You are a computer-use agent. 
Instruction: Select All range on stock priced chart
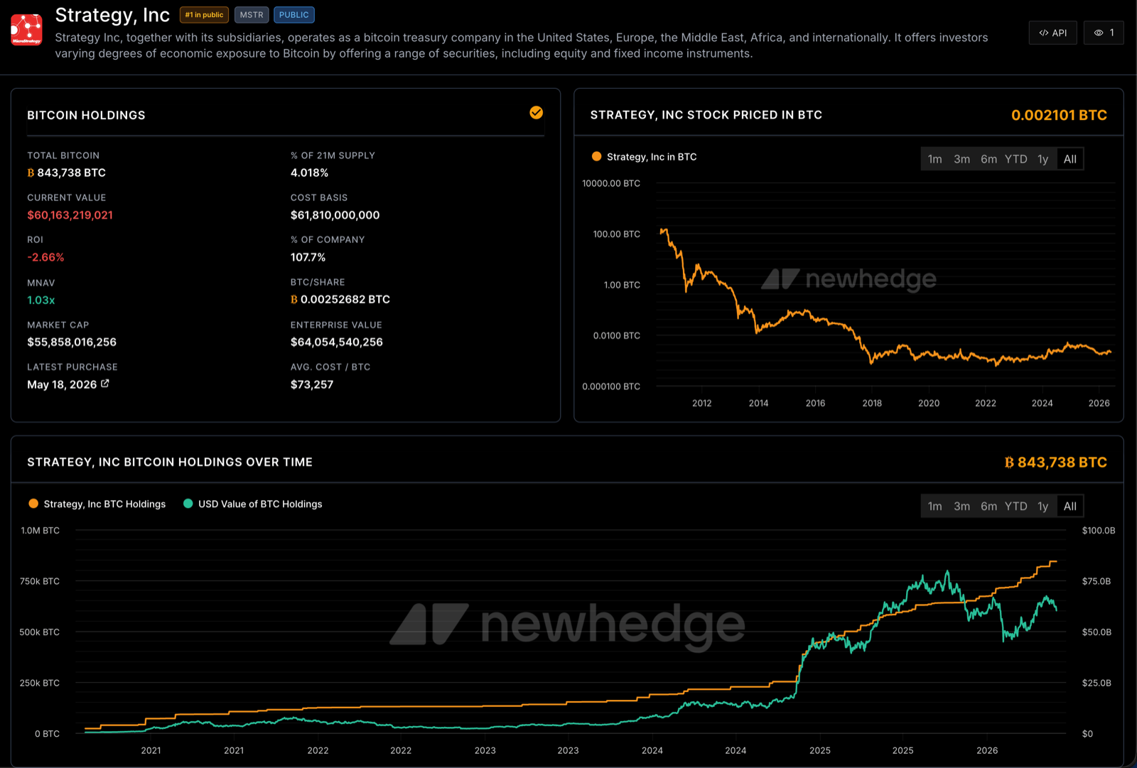pos(1070,159)
